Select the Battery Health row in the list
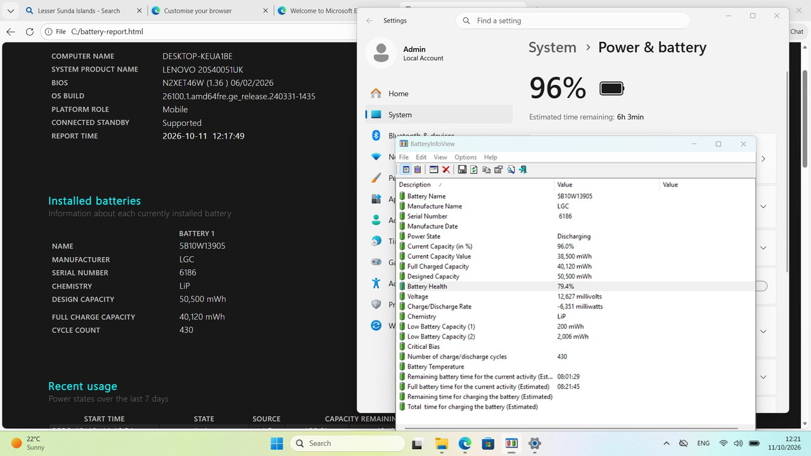 [575, 286]
